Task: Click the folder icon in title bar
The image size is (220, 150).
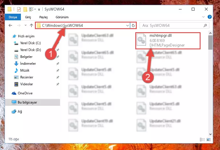Action: pyautogui.click(x=10, y=9)
